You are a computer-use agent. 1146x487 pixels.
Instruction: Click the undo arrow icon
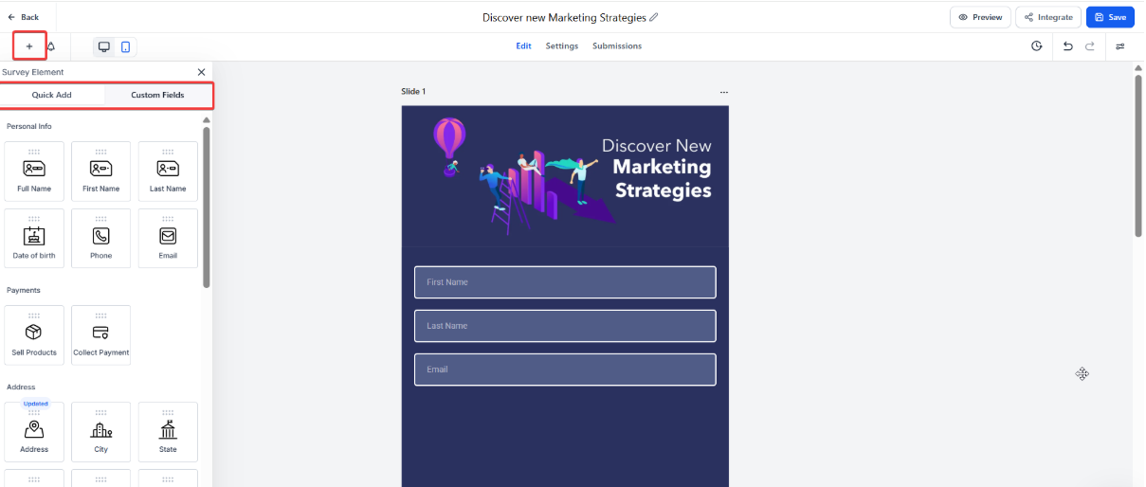1068,46
